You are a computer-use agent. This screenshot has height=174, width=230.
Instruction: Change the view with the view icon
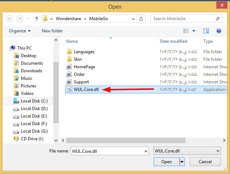point(186,31)
